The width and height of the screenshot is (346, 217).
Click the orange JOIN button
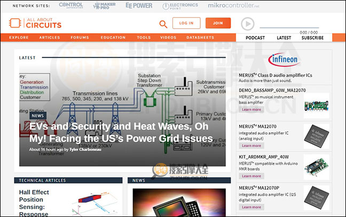click(218, 23)
